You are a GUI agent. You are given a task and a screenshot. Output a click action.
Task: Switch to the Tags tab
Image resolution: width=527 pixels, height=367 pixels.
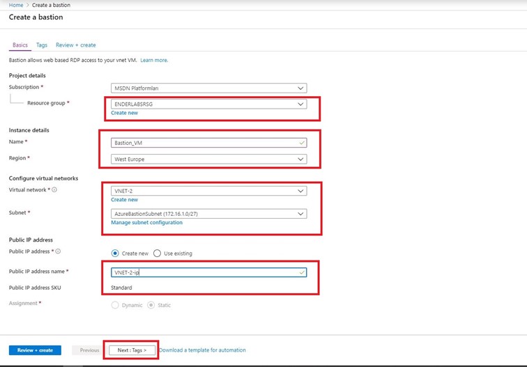tap(42, 45)
